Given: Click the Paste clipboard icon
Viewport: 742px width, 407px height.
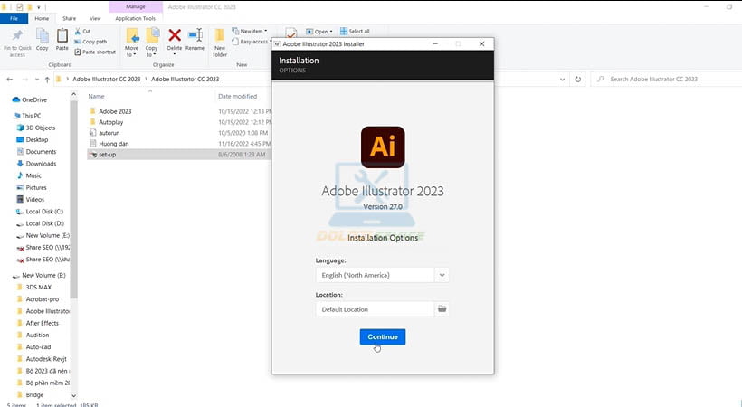Looking at the screenshot, I should (62, 38).
